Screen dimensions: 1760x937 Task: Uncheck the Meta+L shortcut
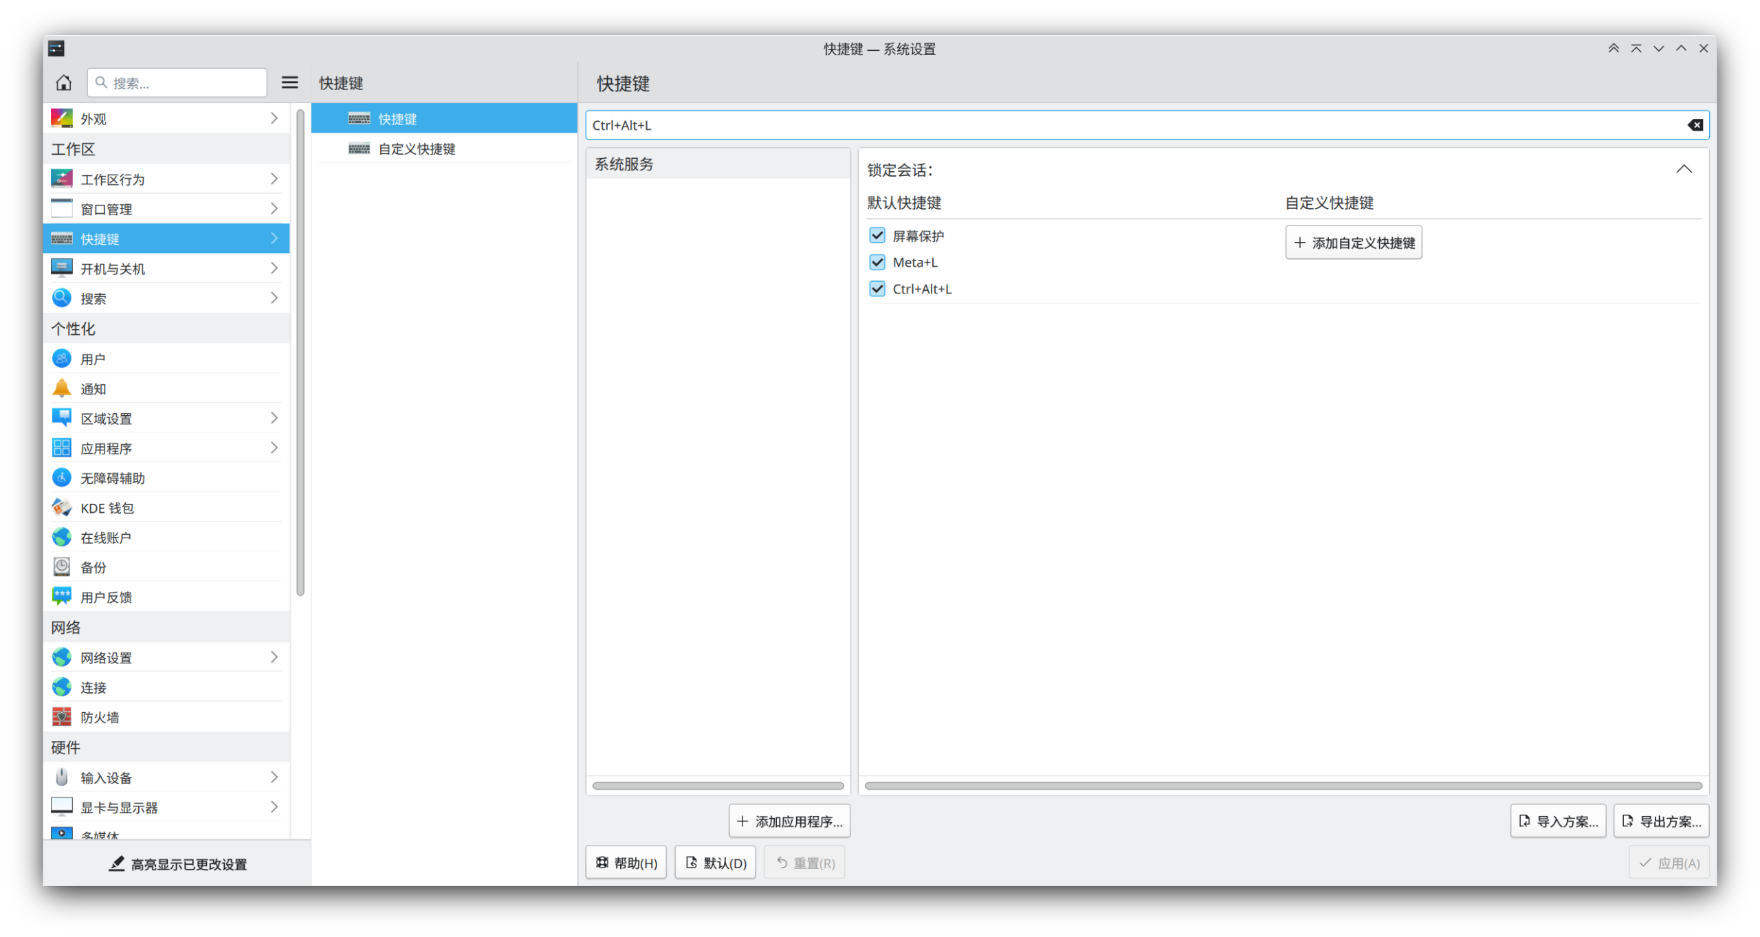[877, 262]
